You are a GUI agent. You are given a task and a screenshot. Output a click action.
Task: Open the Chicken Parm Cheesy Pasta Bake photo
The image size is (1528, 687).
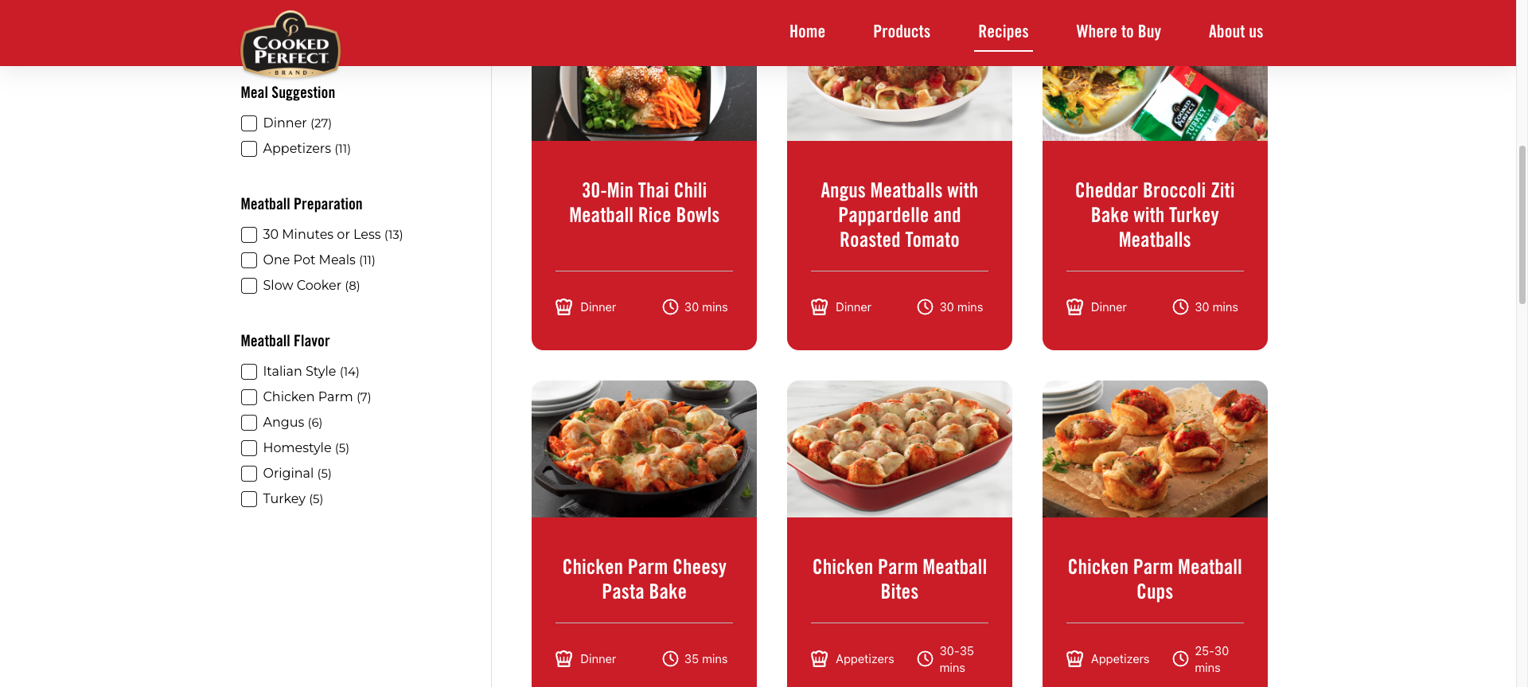[x=644, y=449]
